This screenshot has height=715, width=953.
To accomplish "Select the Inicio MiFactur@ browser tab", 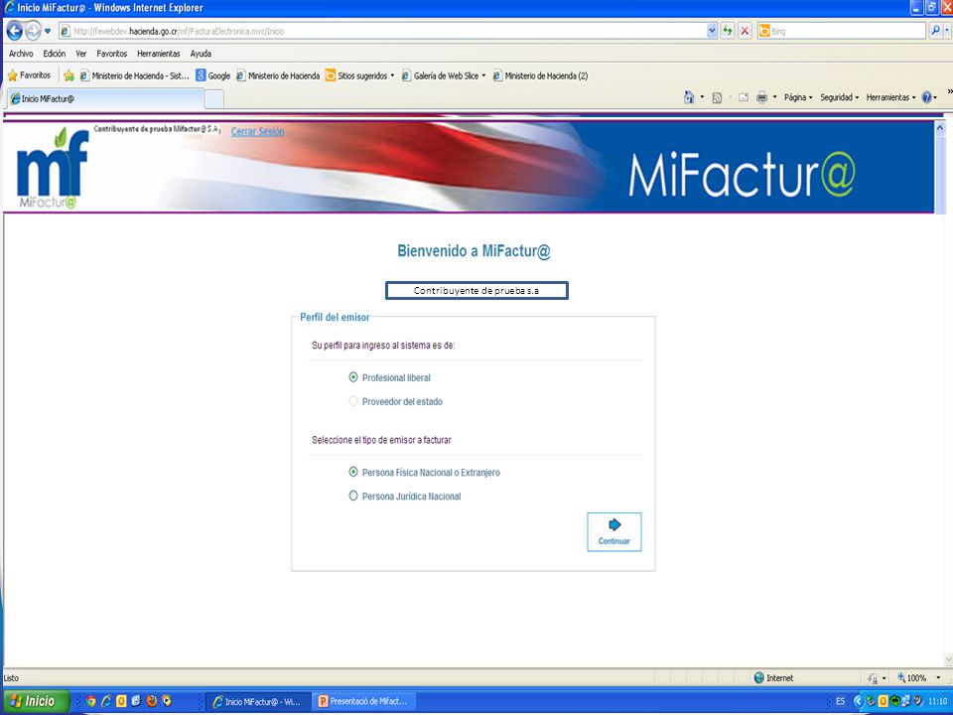I will coord(105,98).
